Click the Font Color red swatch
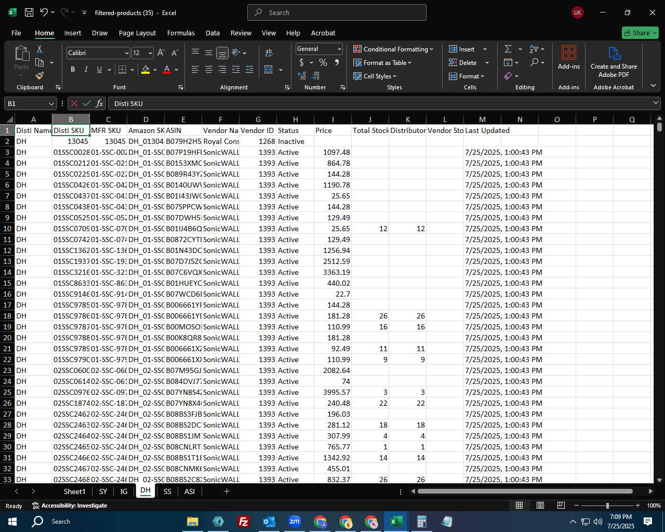 point(167,70)
